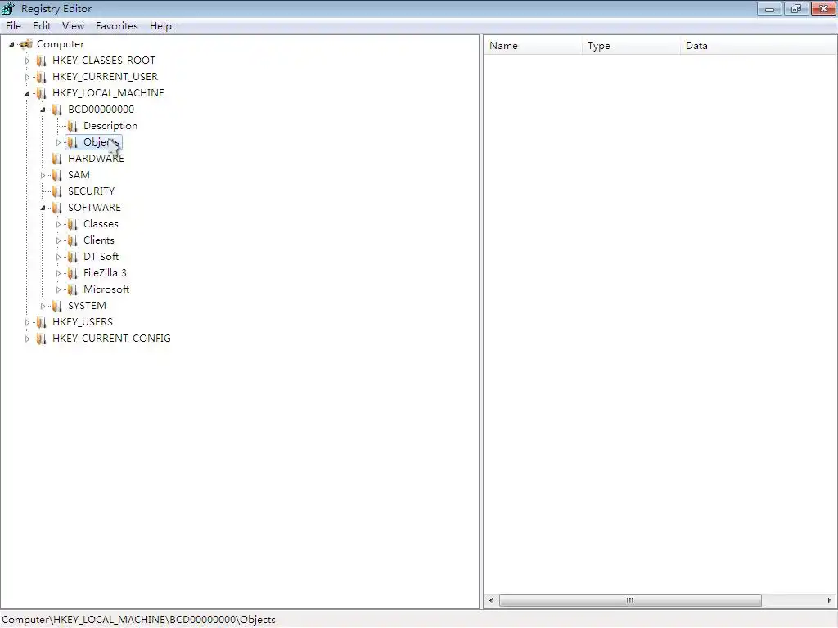Collapse the HKEY_LOCAL_MACHINE hive
Image resolution: width=838 pixels, height=628 pixels.
click(27, 93)
